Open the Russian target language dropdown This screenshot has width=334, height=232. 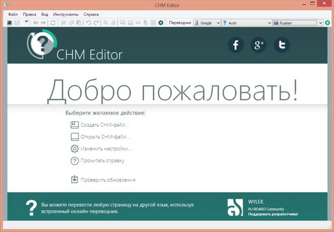pyautogui.click(x=297, y=23)
